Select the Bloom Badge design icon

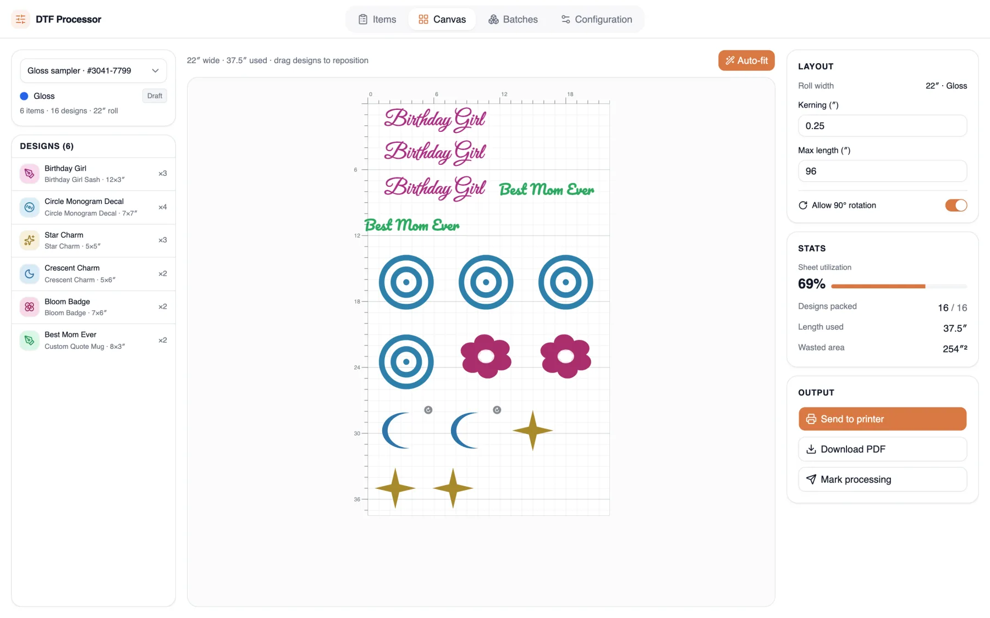[30, 307]
